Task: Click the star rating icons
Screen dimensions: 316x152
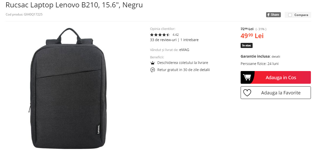Action: 160,35
